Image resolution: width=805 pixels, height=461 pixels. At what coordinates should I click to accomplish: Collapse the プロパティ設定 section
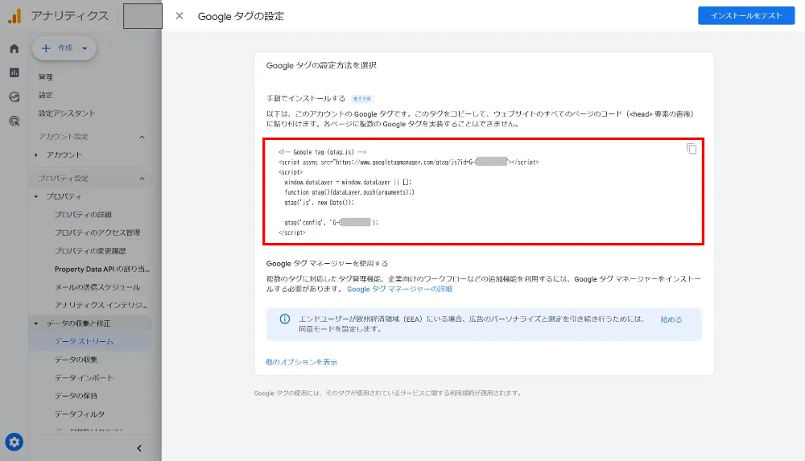[142, 179]
